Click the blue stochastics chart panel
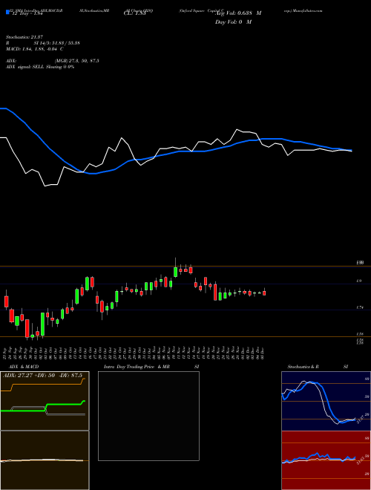This screenshot has width=371, height=490. (326, 401)
